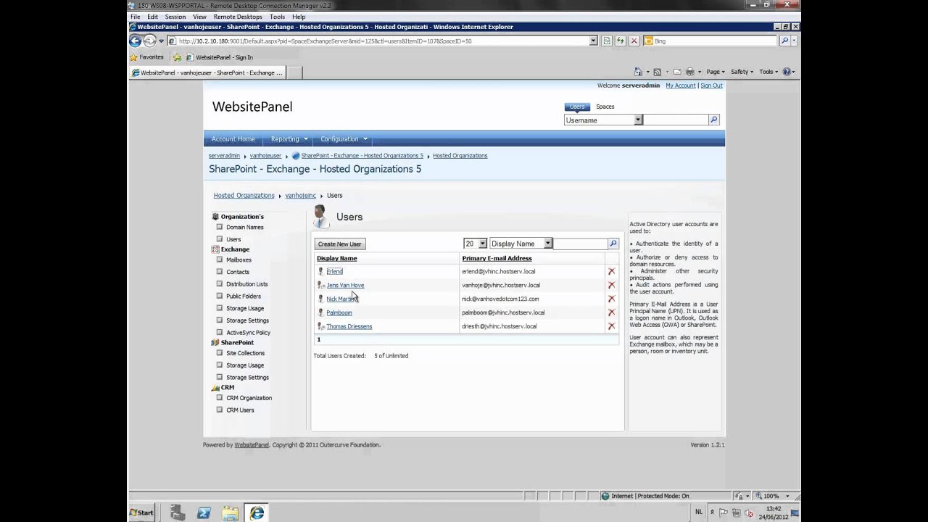This screenshot has width=928, height=522.
Task: Click the top Username search magnifier icon
Action: tap(713, 120)
